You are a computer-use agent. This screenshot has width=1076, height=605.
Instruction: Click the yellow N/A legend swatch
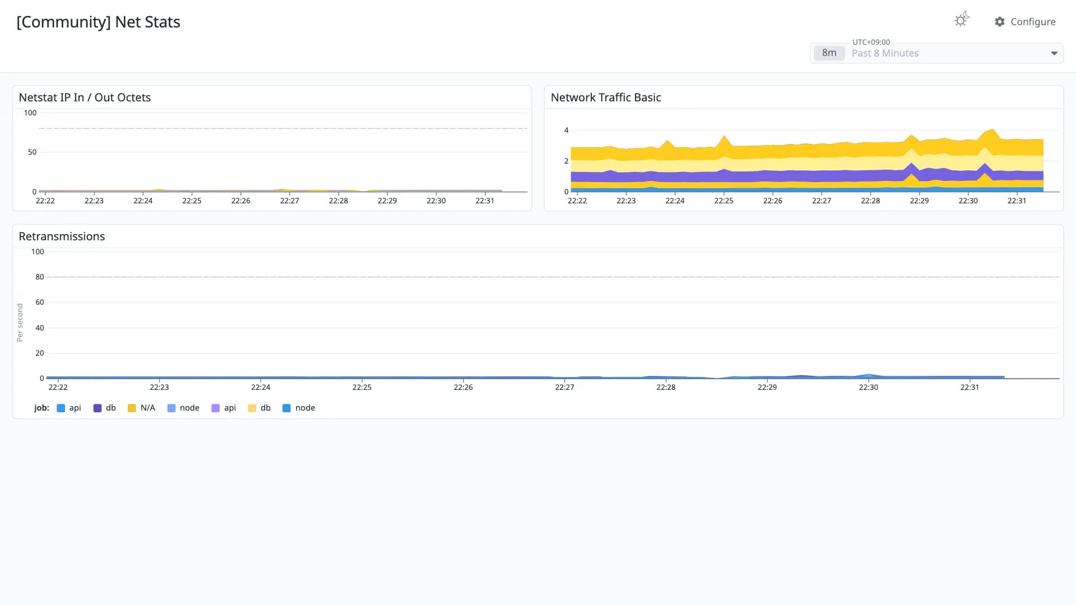tap(132, 408)
